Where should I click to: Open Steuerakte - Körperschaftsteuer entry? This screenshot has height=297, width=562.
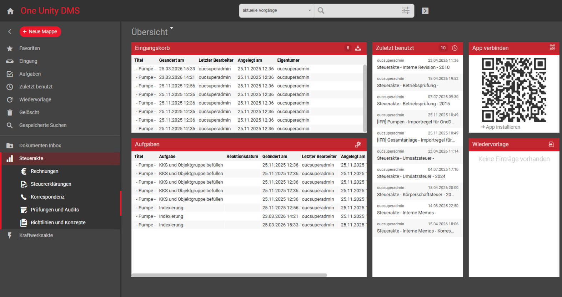pyautogui.click(x=417, y=191)
